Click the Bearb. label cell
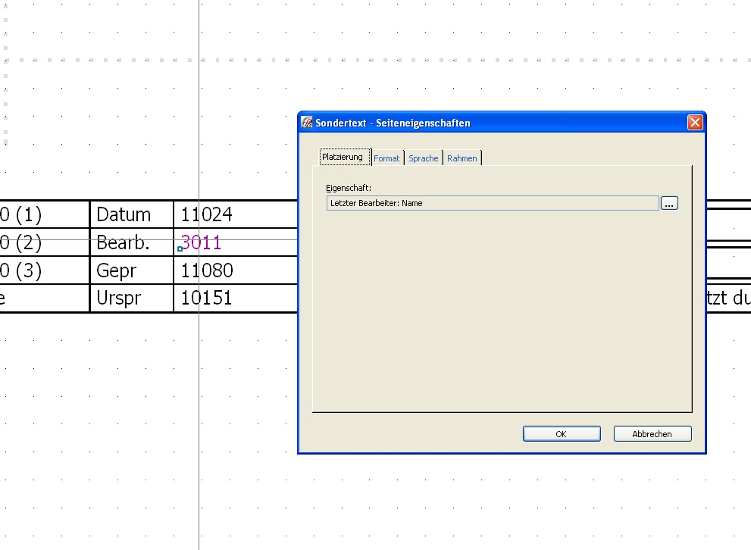 [x=124, y=243]
